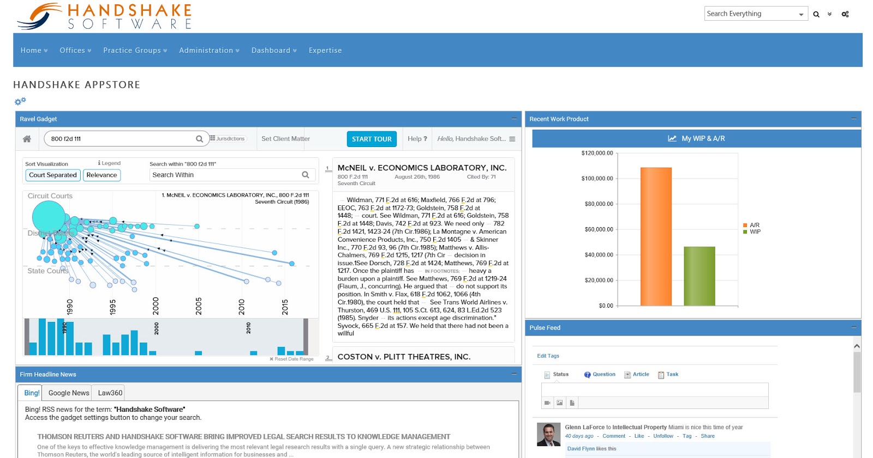
Task: Open McNEIL v. ECONOMICS LABORATORY case title
Action: 422,168
